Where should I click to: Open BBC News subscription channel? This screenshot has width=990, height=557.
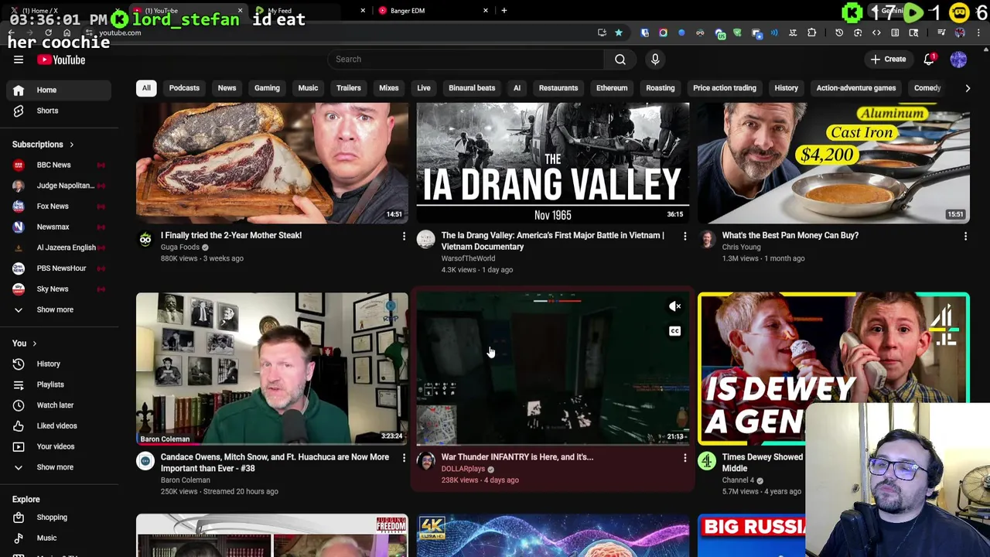point(59,165)
